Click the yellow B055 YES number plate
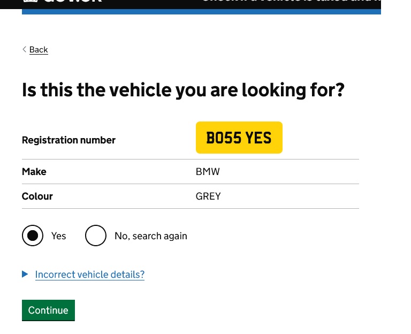 tap(239, 138)
